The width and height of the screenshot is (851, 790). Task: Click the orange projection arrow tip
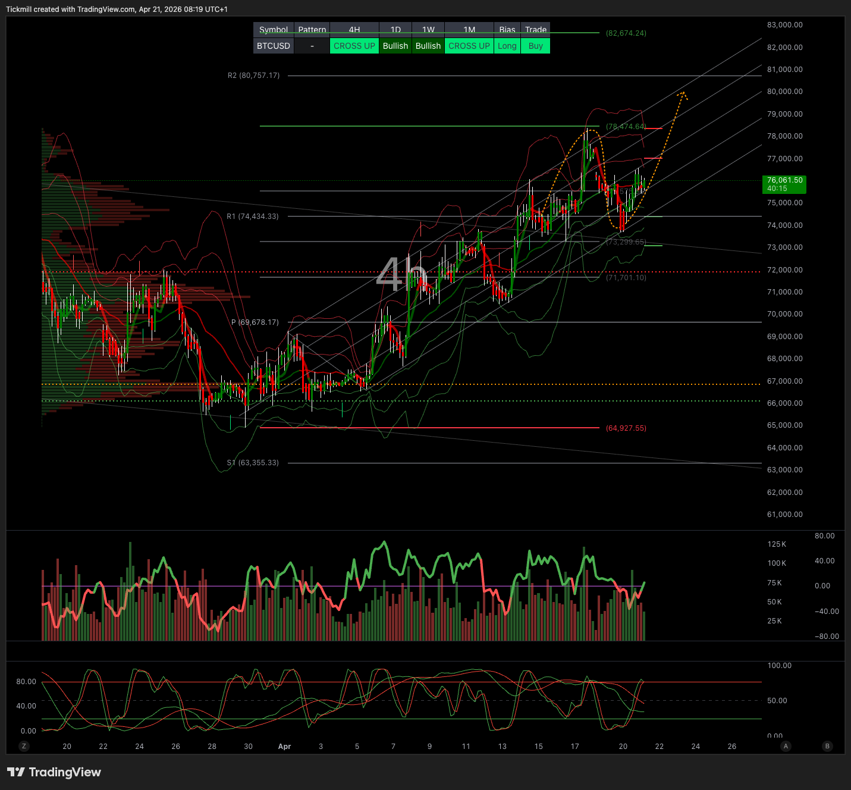[x=683, y=93]
